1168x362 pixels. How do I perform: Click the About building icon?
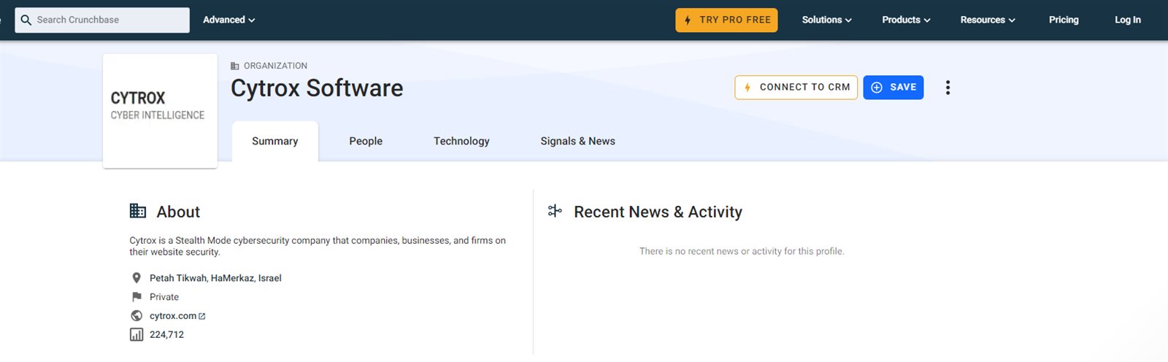[138, 211]
